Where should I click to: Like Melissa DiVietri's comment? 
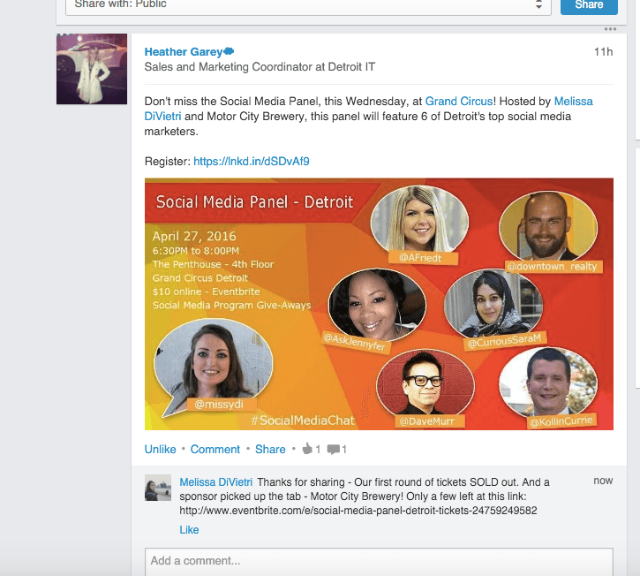coord(189,530)
